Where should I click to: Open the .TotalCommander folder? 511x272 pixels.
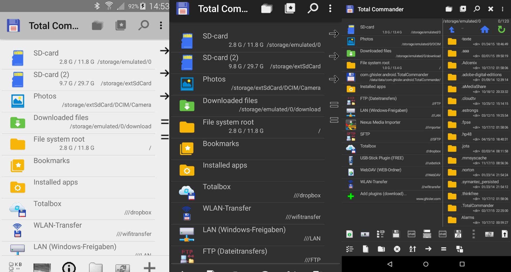click(477, 208)
